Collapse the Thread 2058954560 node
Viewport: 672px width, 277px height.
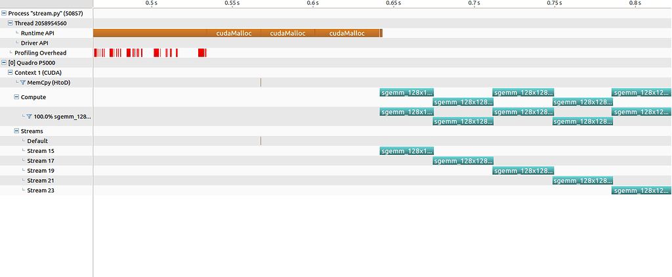(10, 23)
